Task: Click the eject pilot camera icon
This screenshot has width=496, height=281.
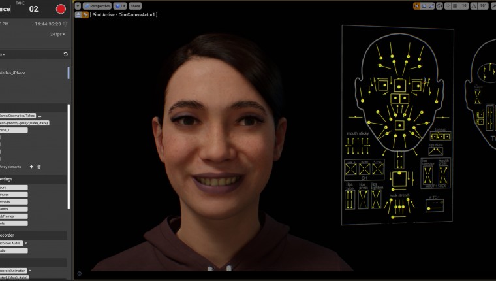Action: pyautogui.click(x=78, y=14)
